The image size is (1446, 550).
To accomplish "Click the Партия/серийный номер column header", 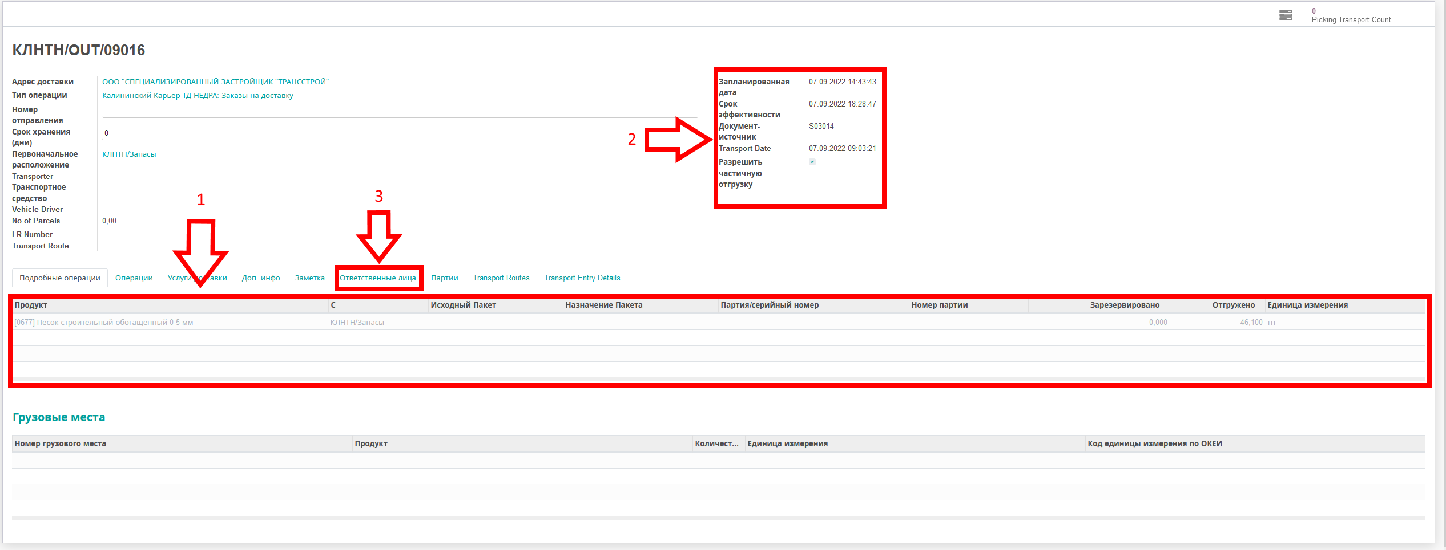I will click(x=770, y=305).
